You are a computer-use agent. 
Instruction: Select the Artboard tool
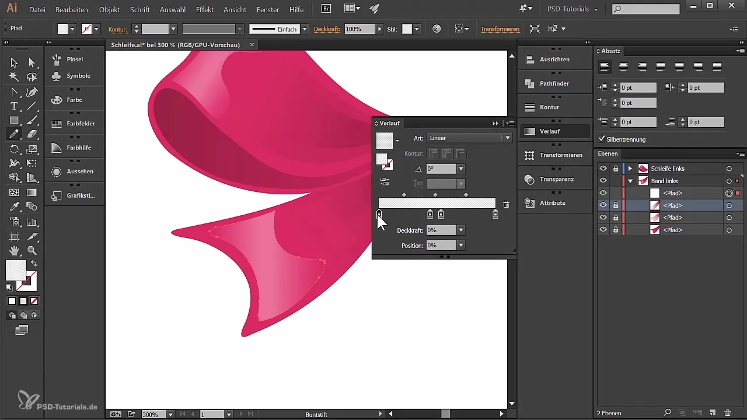click(x=14, y=236)
